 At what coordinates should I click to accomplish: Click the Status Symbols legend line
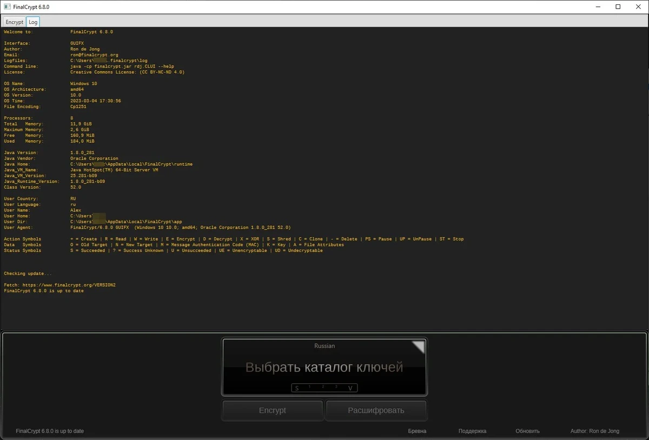click(x=163, y=251)
